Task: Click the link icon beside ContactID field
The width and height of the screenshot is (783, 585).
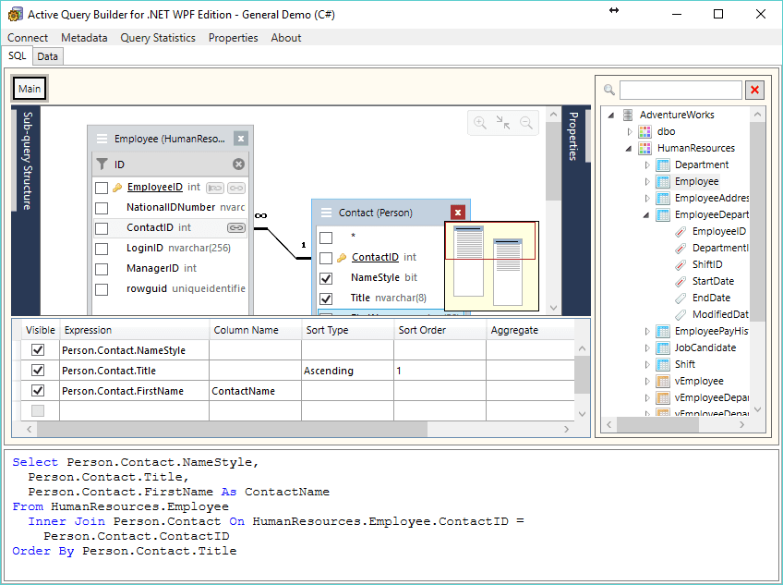Action: point(238,227)
